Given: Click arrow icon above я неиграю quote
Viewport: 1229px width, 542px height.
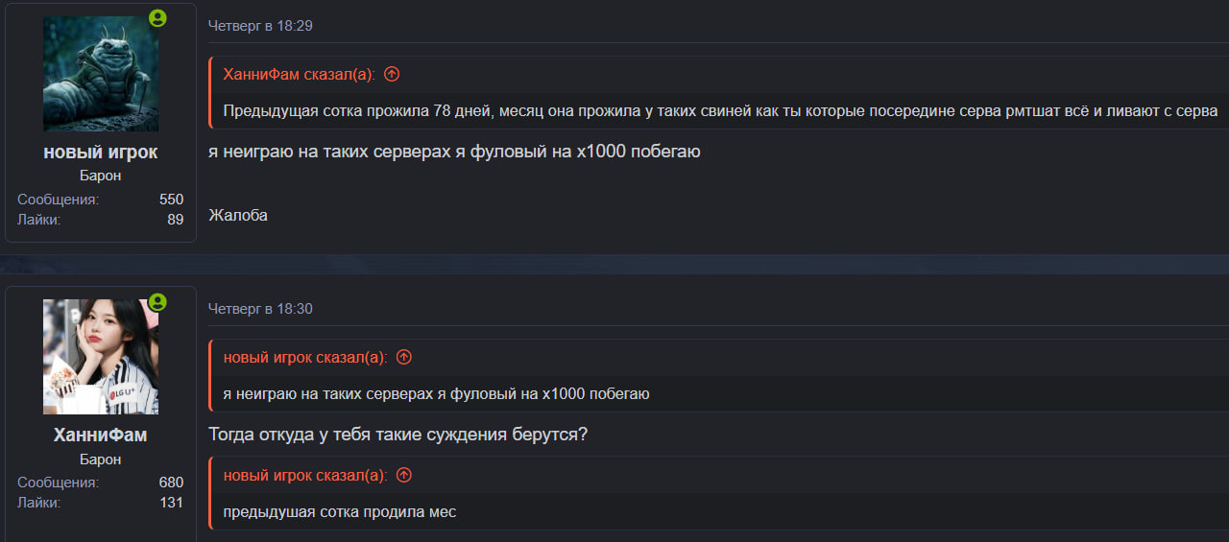Looking at the screenshot, I should pos(404,357).
